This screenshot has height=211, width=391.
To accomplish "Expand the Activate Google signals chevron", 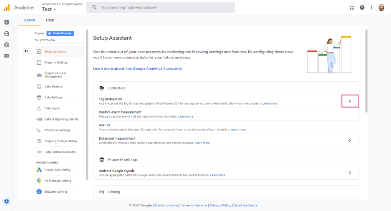I will (x=350, y=173).
